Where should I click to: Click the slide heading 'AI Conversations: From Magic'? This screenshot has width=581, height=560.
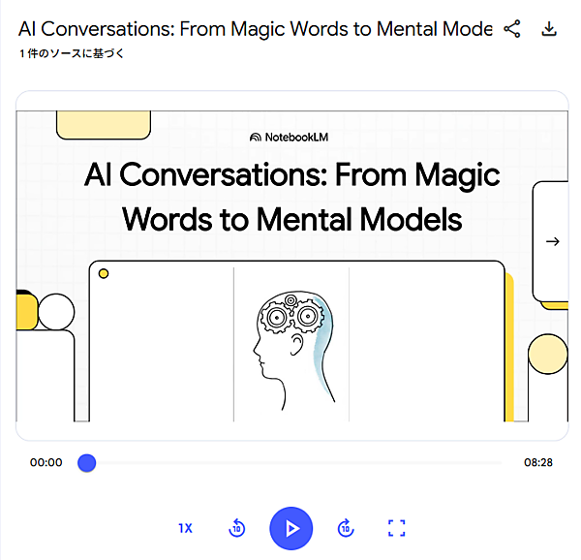[x=291, y=175]
